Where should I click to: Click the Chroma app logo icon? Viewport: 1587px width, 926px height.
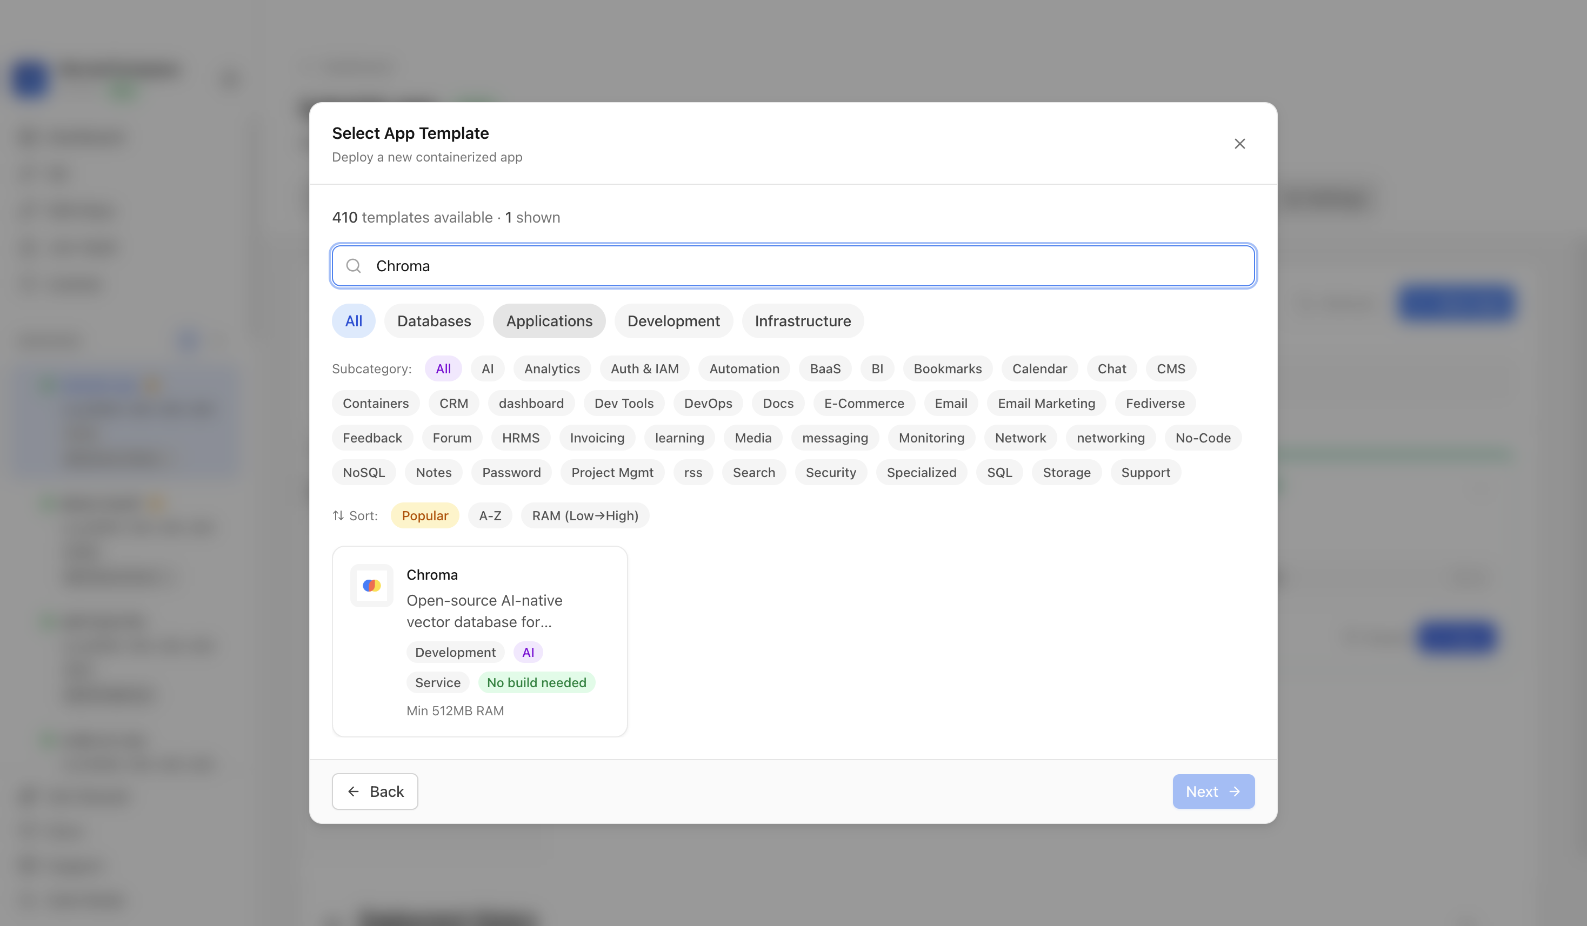coord(371,586)
